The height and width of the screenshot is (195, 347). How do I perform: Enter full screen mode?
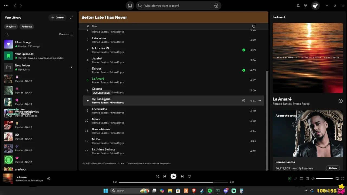coord(343,179)
